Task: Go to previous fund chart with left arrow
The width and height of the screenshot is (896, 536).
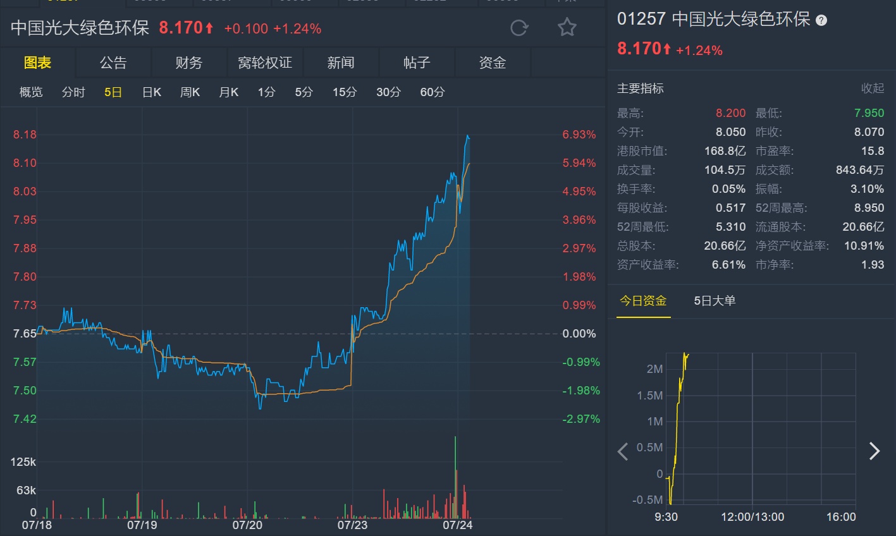Action: point(623,451)
